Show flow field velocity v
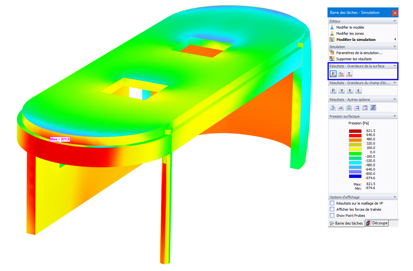Screen dimensions: 413x271 pos(342,90)
